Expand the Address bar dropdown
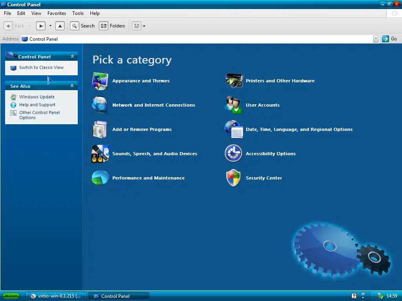This screenshot has height=301, width=402. 376,39
